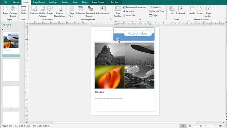
Task: Click the desert dune photo
Action: 139,54
